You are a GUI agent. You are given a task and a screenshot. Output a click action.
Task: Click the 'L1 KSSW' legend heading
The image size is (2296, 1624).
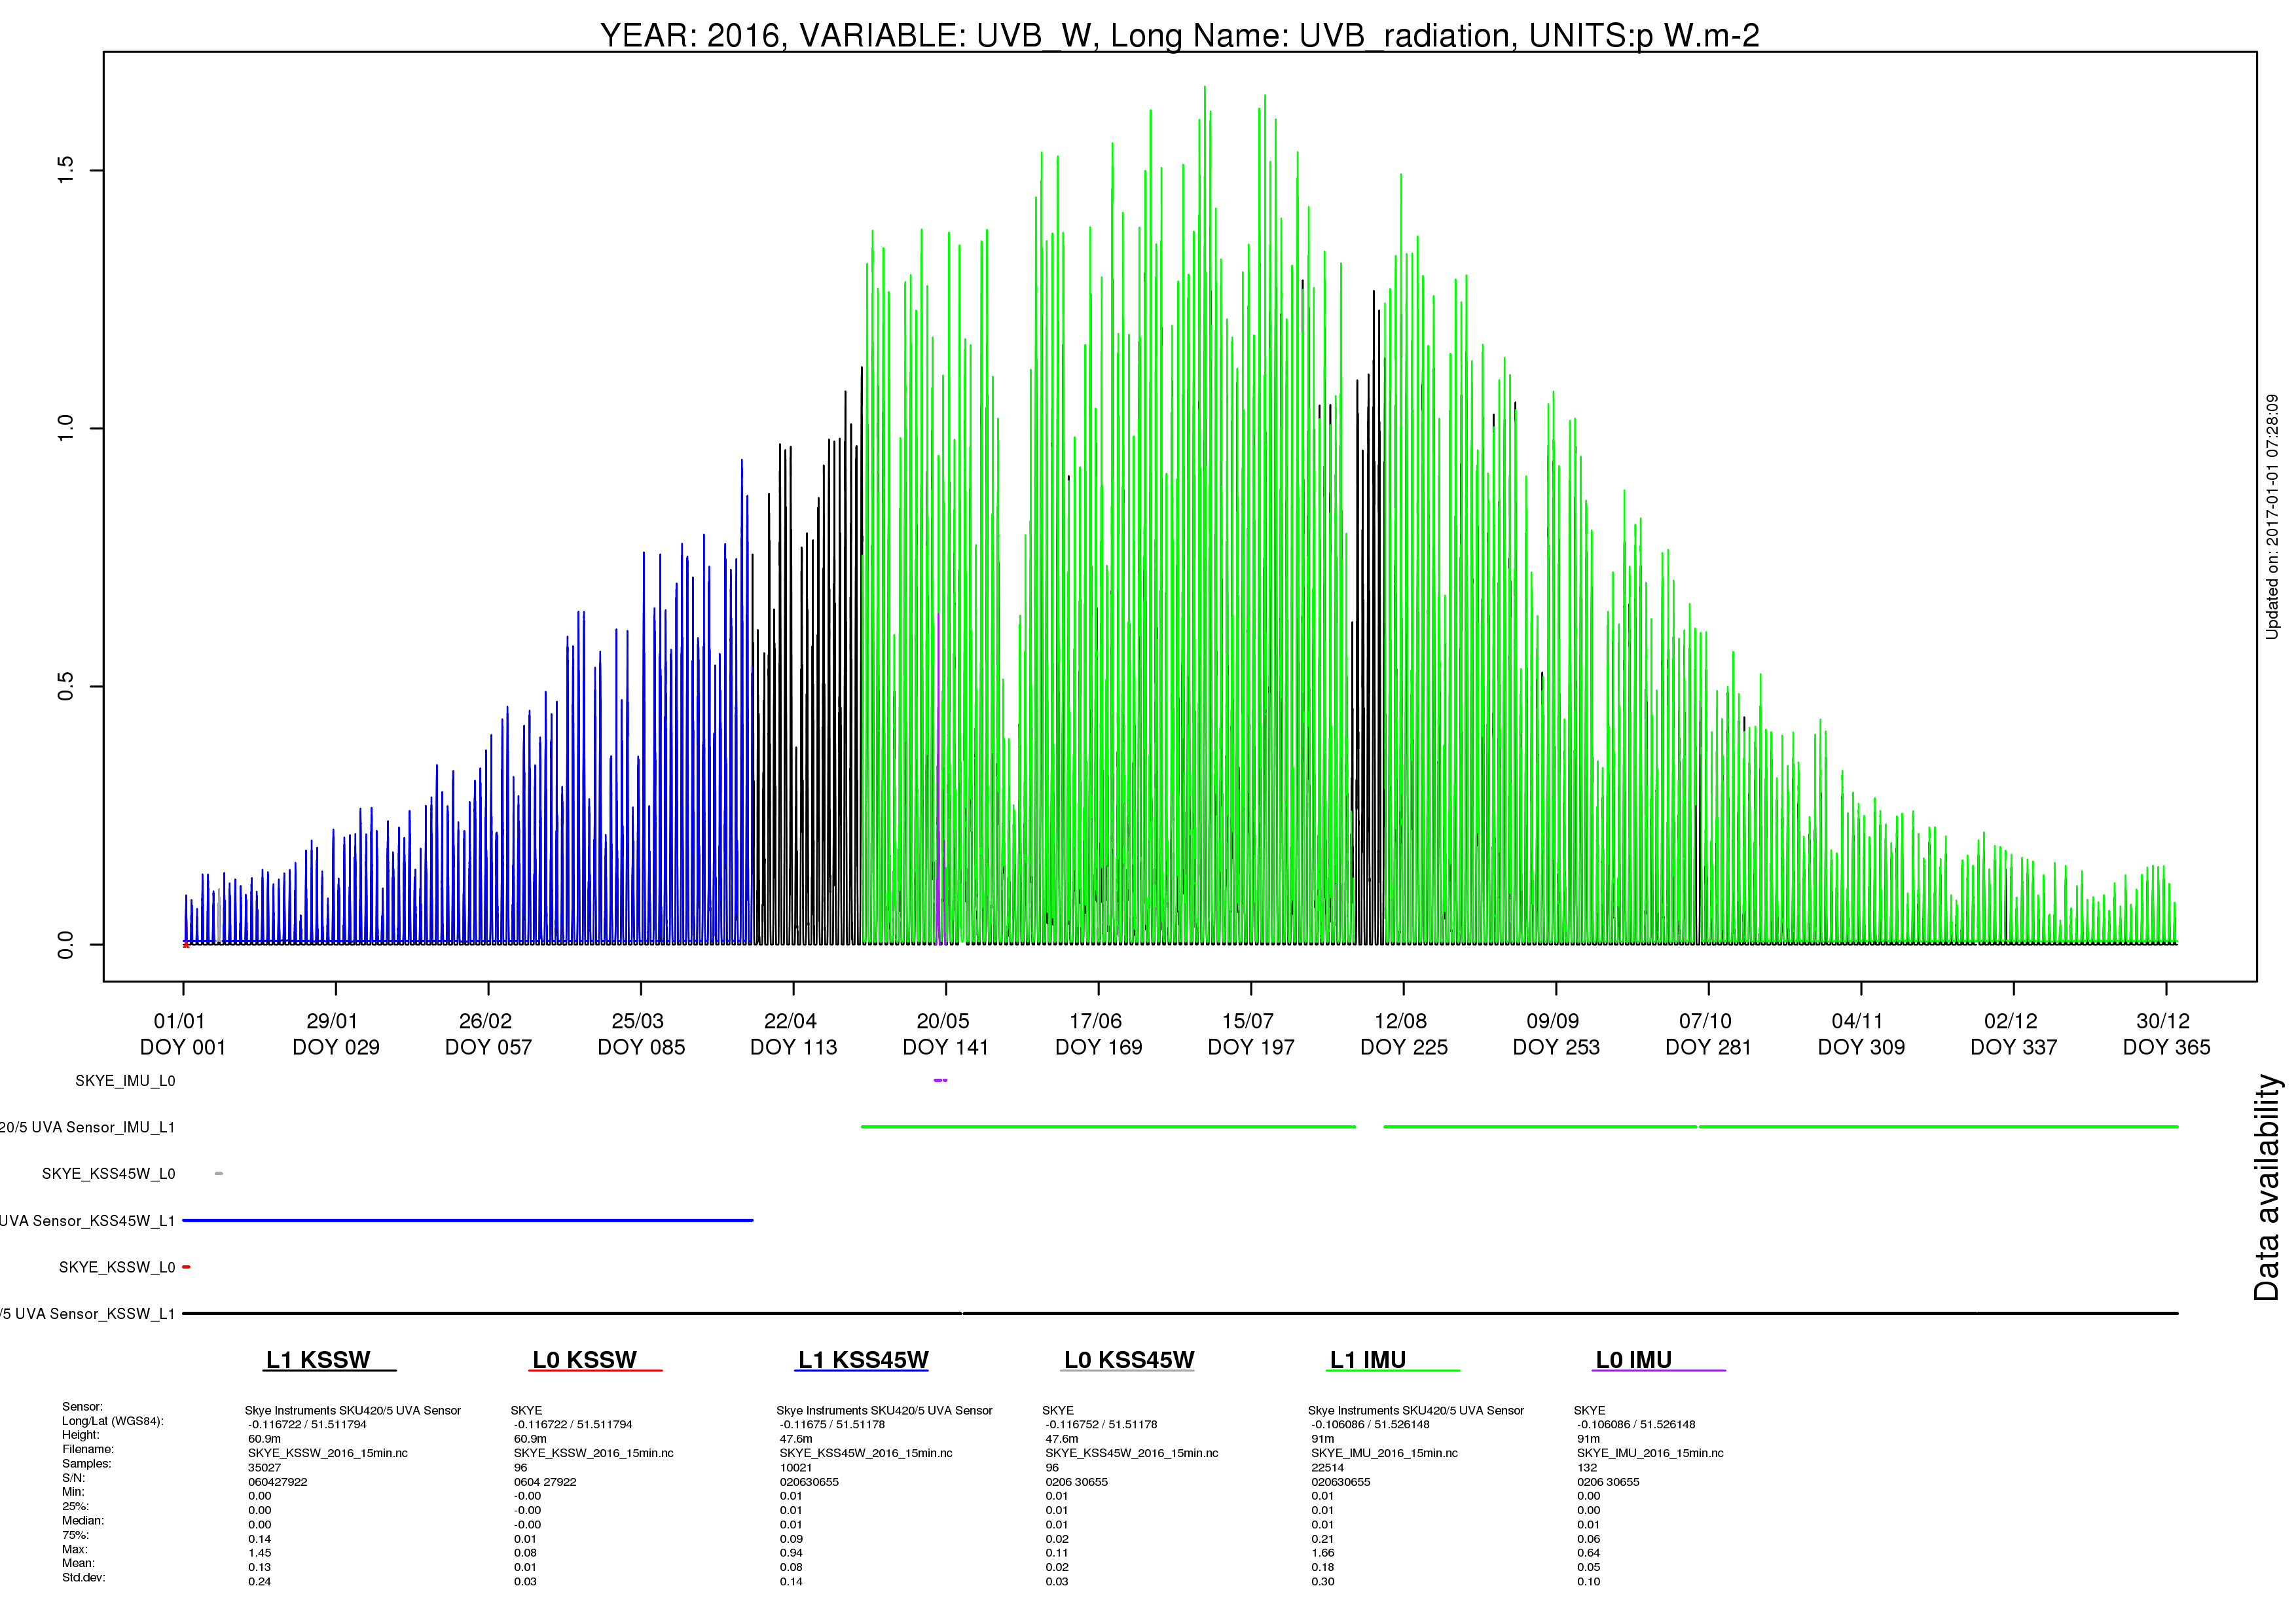[x=318, y=1360]
